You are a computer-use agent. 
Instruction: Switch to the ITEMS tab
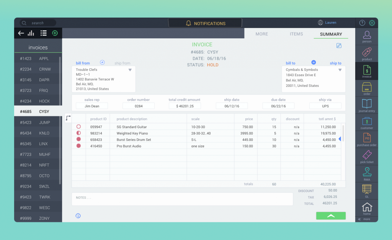296,34
